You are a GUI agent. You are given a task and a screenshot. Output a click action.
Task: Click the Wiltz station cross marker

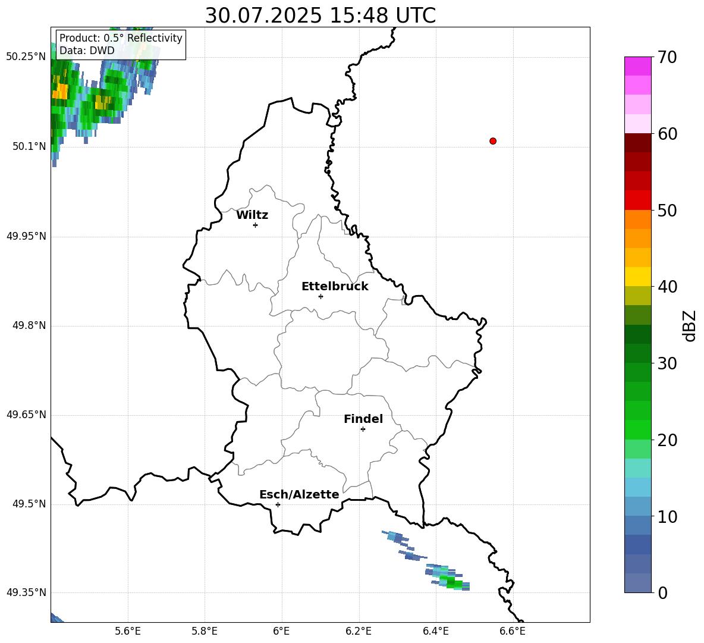[256, 225]
